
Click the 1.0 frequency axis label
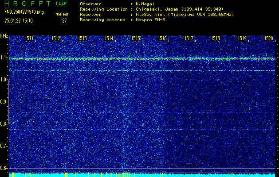[x=4, y=80]
